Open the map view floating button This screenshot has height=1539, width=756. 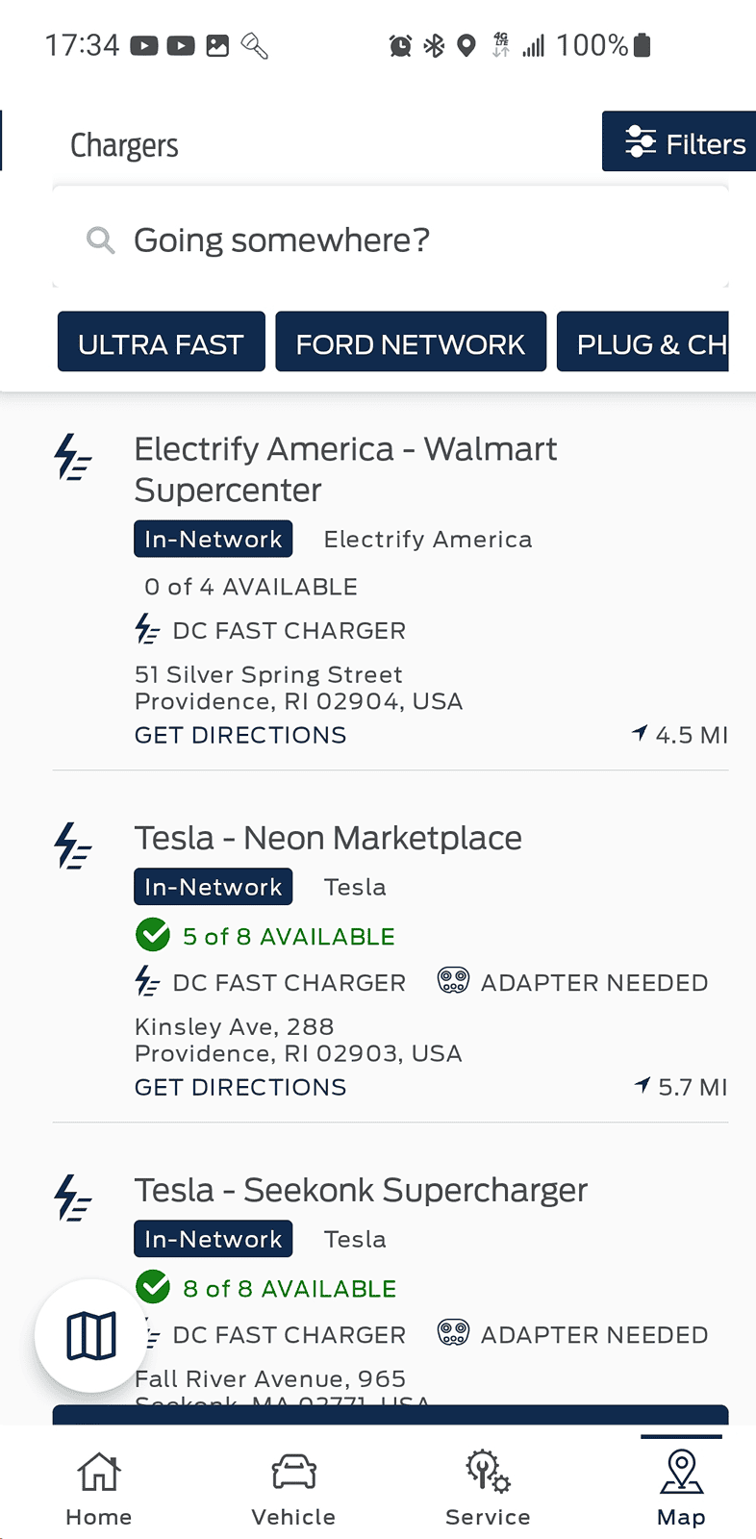91,1335
